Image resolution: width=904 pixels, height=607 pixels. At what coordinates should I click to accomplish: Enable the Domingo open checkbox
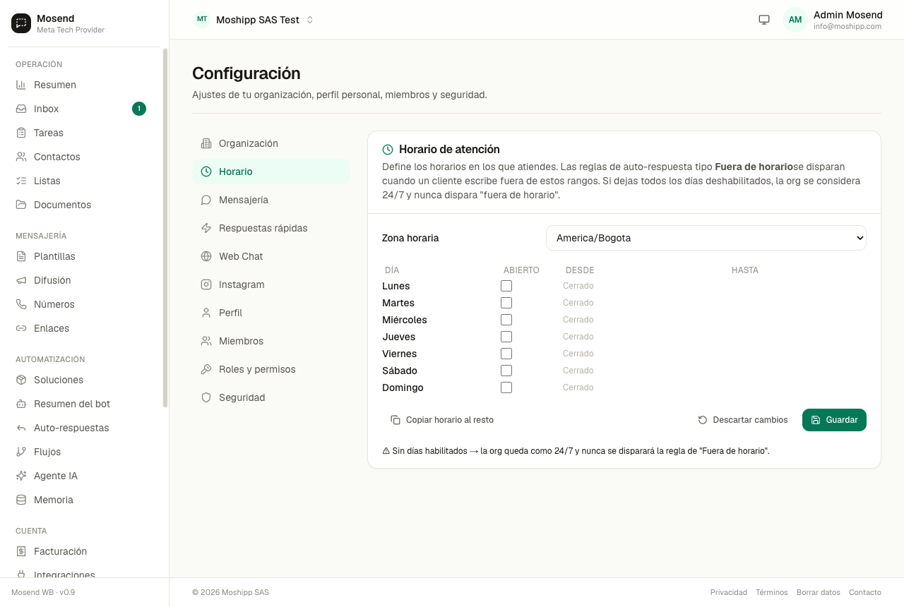[506, 387]
